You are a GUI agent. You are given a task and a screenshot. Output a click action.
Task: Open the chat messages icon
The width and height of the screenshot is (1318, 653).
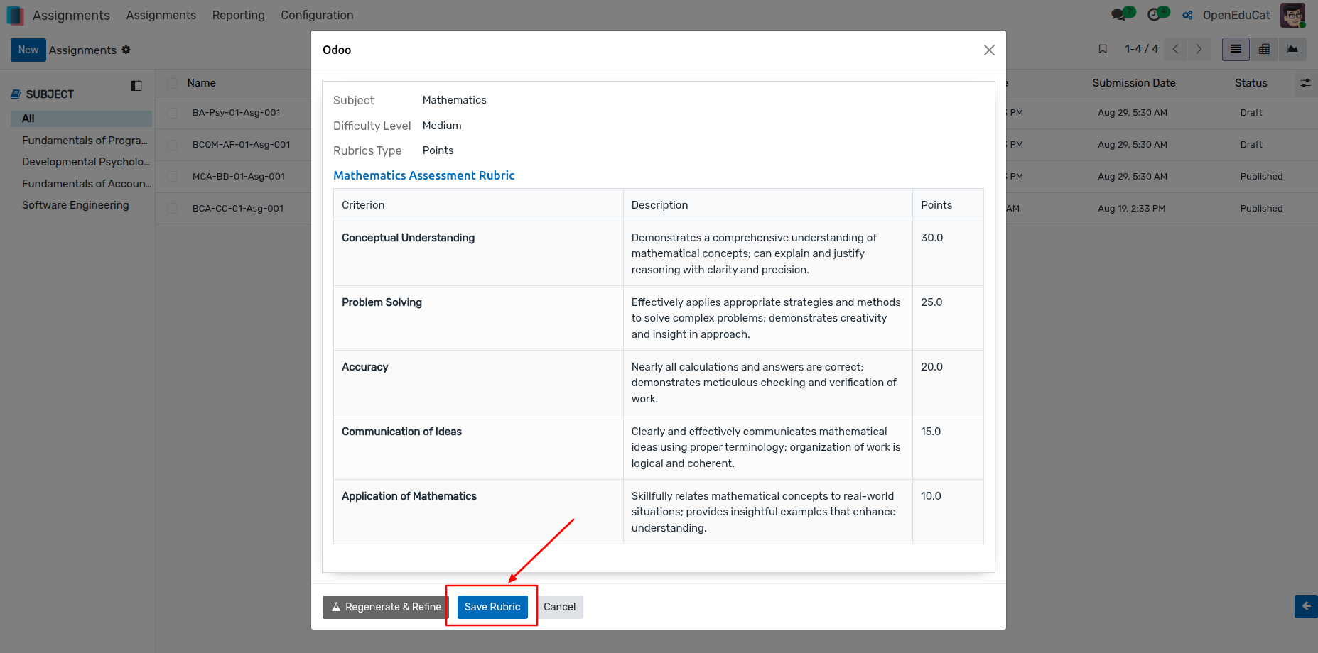pyautogui.click(x=1123, y=14)
